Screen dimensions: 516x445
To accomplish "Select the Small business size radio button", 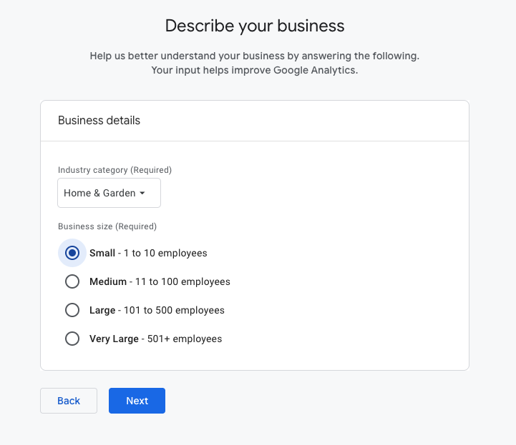I will click(x=72, y=253).
